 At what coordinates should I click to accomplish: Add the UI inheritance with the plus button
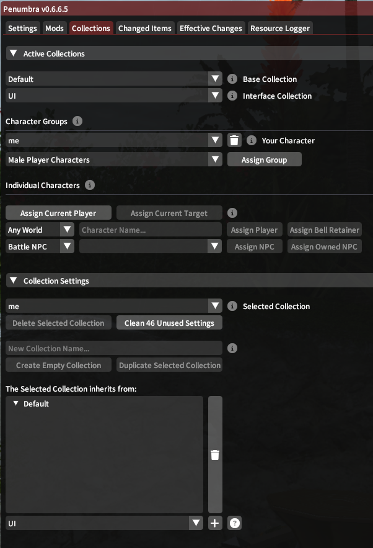point(215,523)
